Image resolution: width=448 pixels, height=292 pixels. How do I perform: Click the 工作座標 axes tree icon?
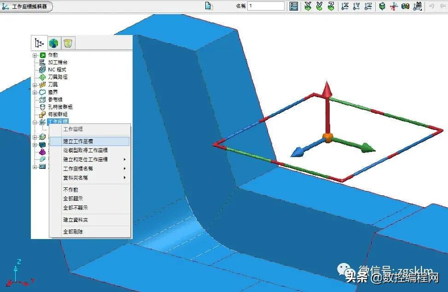coord(42,122)
